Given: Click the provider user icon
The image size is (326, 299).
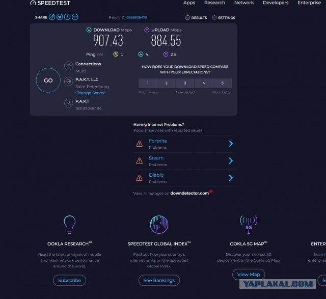Looking at the screenshot, I should [x=69, y=103].
